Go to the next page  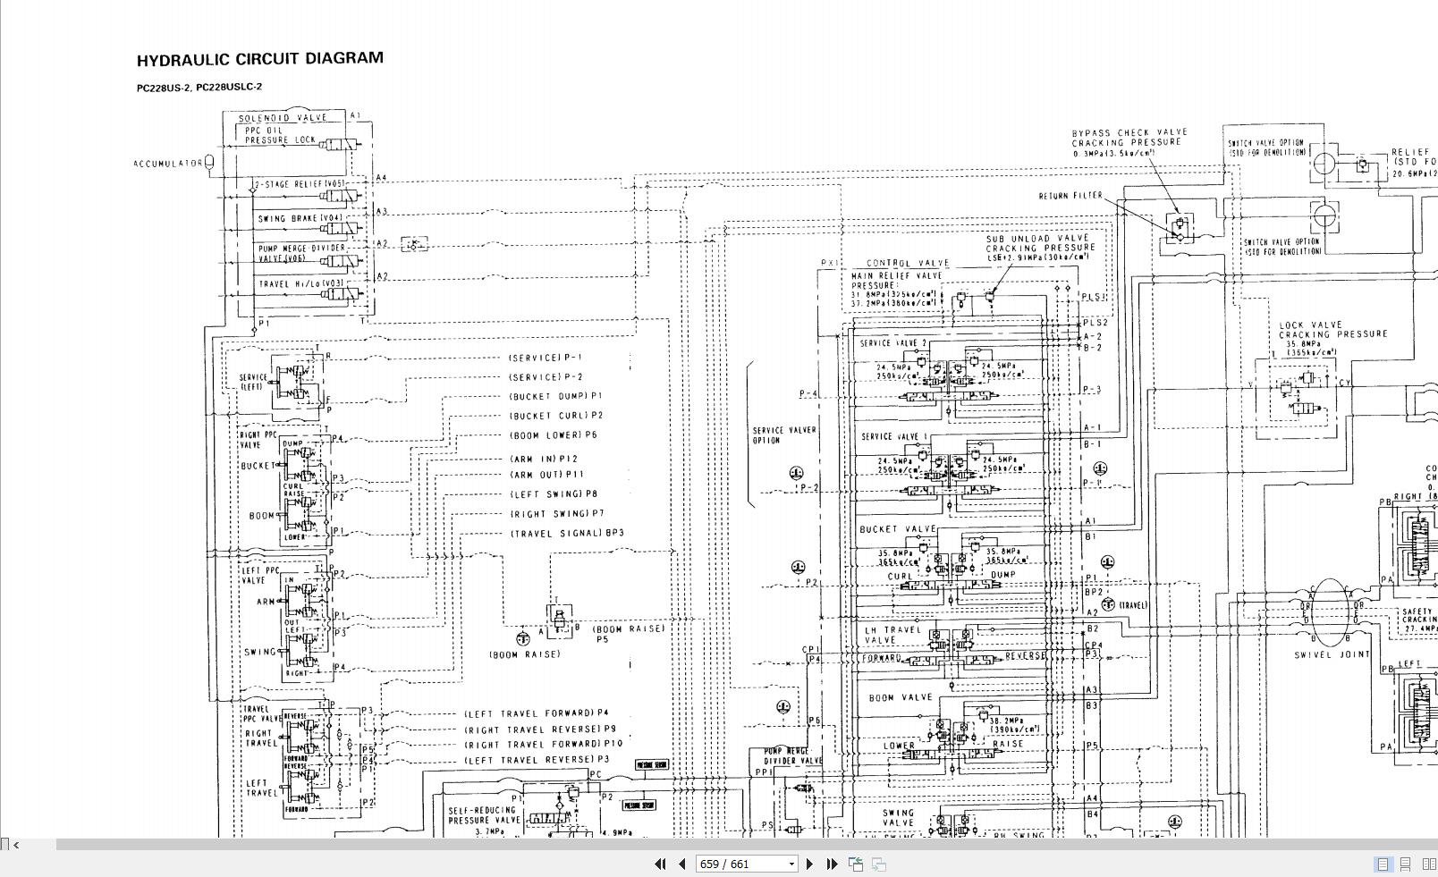pos(810,864)
